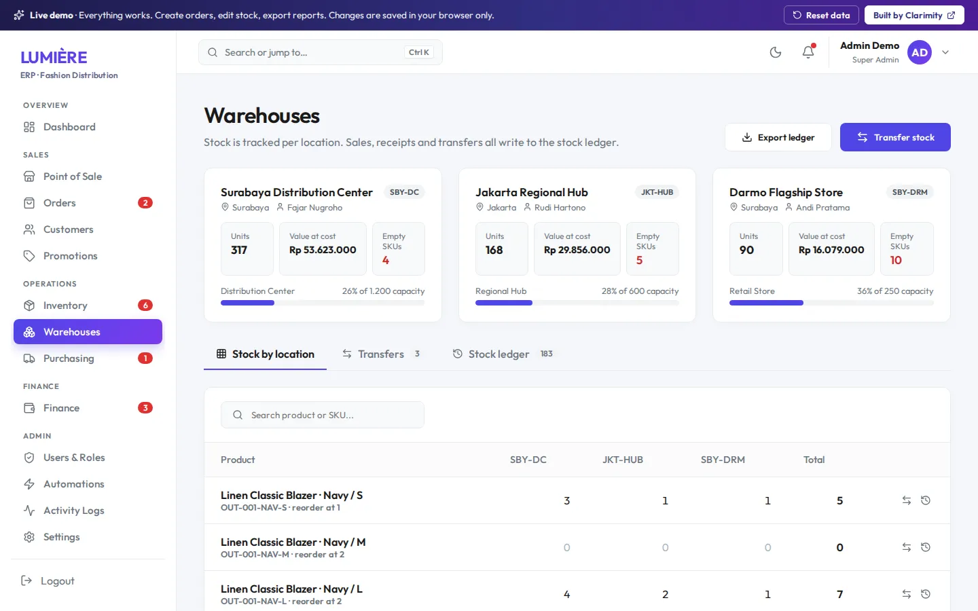The width and height of the screenshot is (978, 611).
Task: Click the Transfer stock button
Action: click(x=895, y=137)
